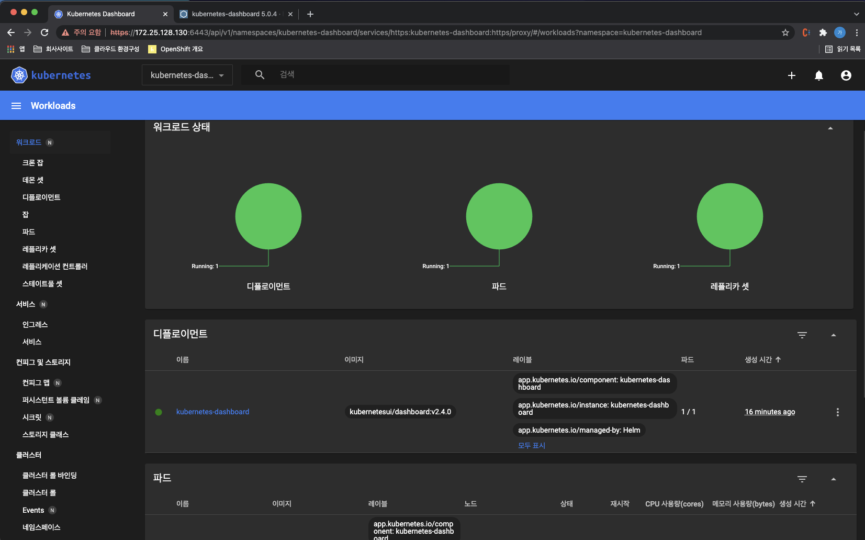Screen dimensions: 865x540
Task: Open 클러스터 롤 바인딩 sidebar item
Action: 50,476
